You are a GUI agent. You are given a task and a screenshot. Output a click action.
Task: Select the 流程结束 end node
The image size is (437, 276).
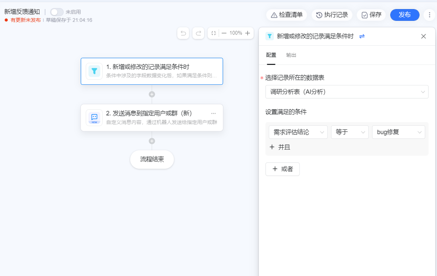coord(152,160)
